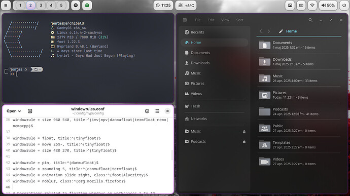Select the Public folder icon

point(264,128)
